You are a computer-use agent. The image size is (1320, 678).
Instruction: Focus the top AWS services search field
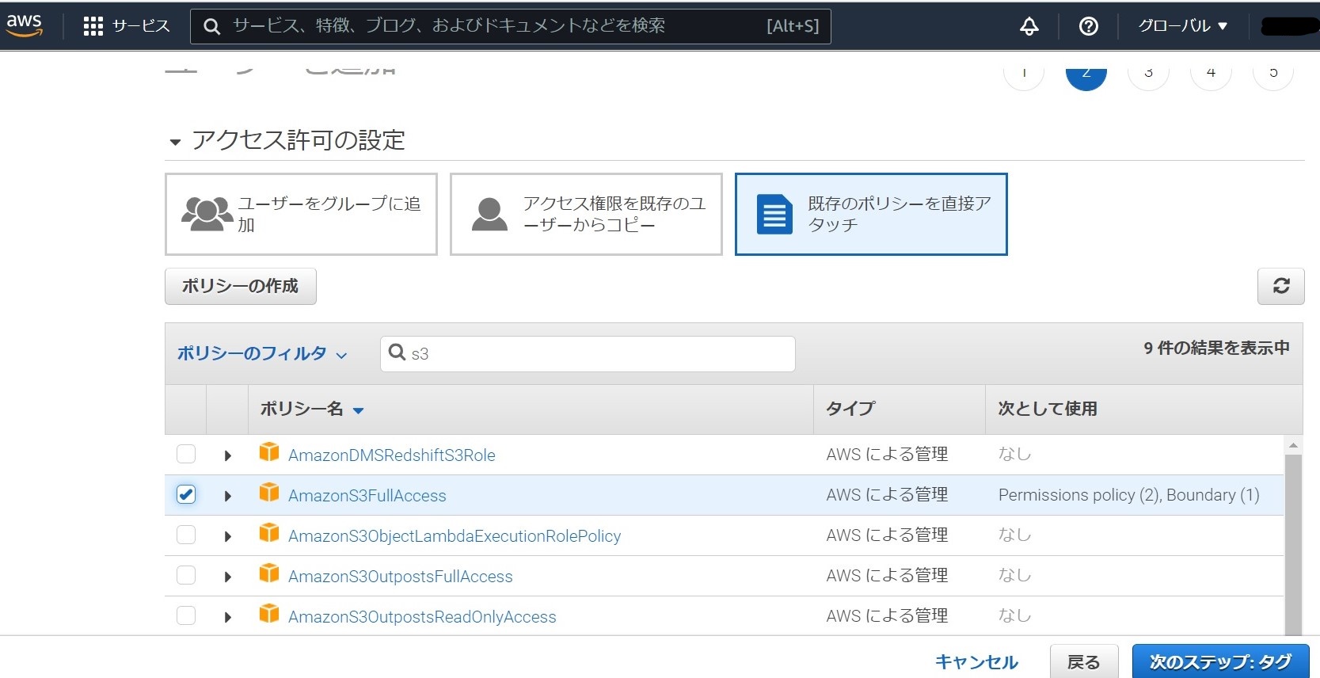pos(510,26)
